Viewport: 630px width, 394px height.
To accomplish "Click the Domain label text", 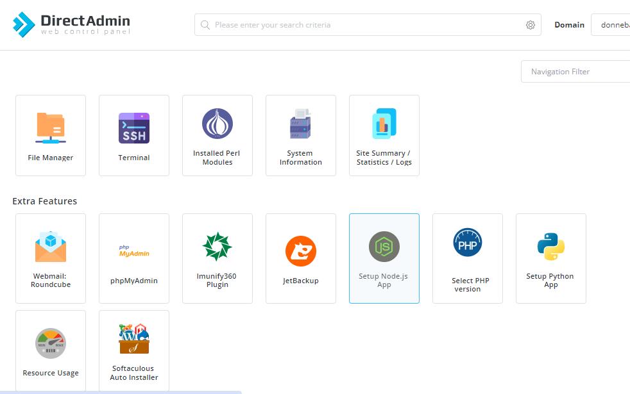I will (569, 25).
